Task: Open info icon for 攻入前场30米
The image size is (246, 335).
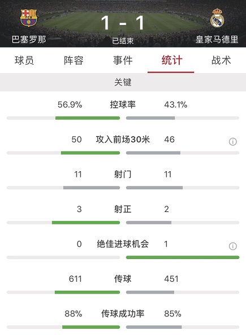Action: point(233,142)
